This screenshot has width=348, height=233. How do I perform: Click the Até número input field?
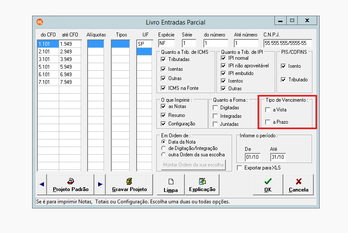246,43
